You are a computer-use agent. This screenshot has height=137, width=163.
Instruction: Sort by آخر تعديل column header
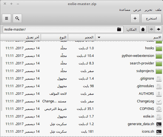(x=21, y=37)
